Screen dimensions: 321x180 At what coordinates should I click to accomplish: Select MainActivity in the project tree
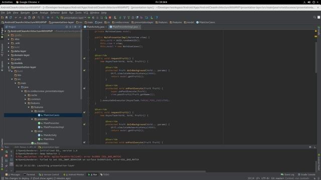[x=50, y=135]
